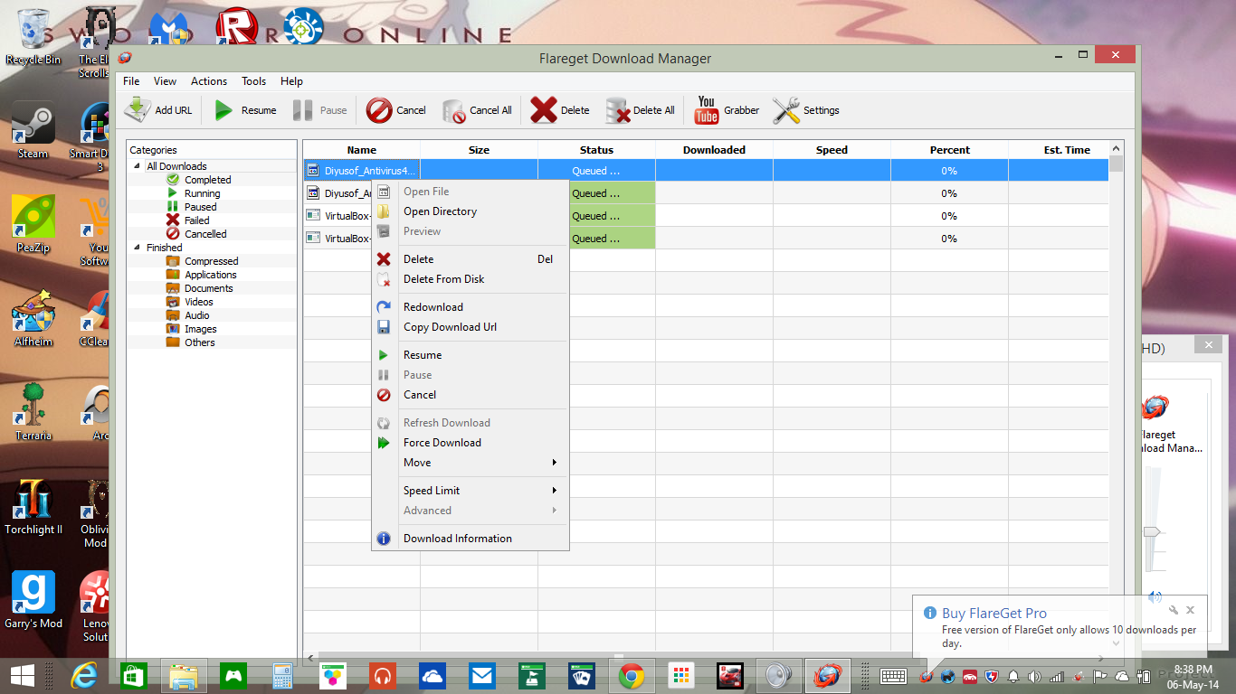Open Flareget Settings from the toolbar
Screen dimensions: 1236x694
806,110
